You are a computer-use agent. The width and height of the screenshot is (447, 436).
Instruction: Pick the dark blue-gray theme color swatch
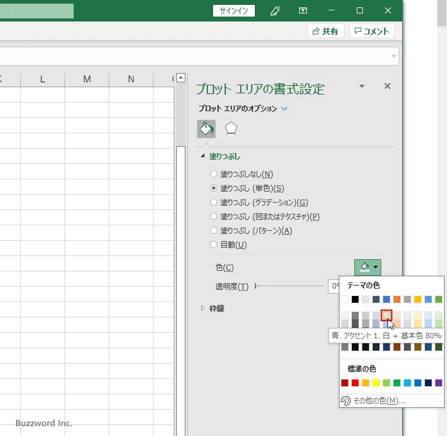[x=376, y=300]
